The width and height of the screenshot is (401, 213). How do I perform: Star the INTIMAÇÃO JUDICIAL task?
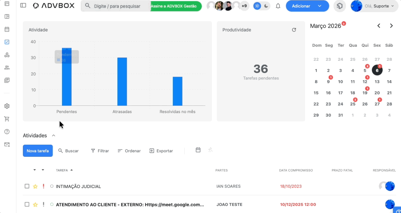[35, 187]
